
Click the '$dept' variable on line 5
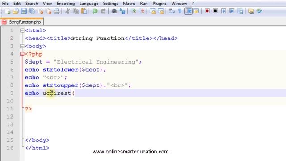pyautogui.click(x=34, y=62)
